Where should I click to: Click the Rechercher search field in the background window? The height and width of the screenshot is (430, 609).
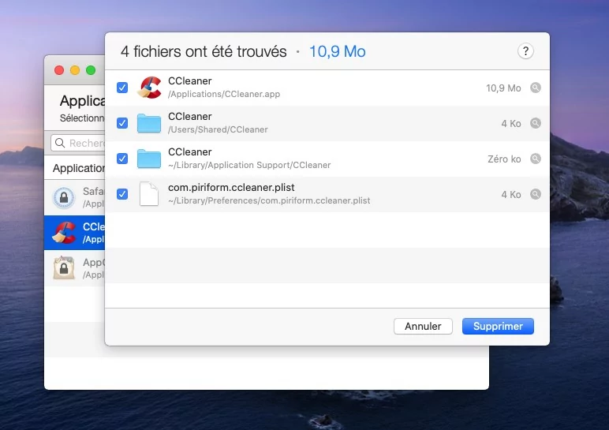click(77, 143)
